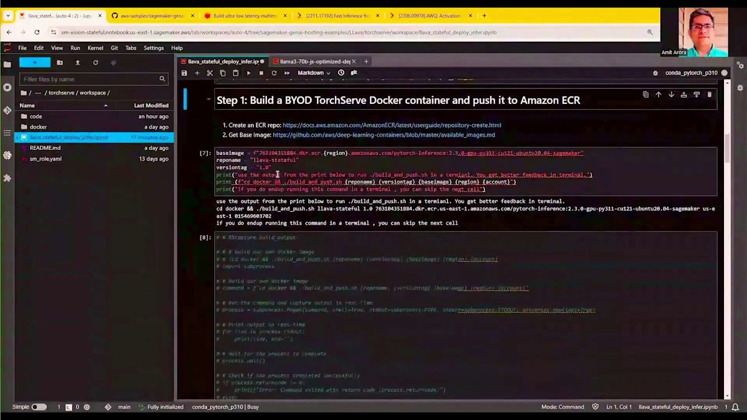Open the cell type Markdown dropdown
The height and width of the screenshot is (420, 747).
pyautogui.click(x=314, y=73)
